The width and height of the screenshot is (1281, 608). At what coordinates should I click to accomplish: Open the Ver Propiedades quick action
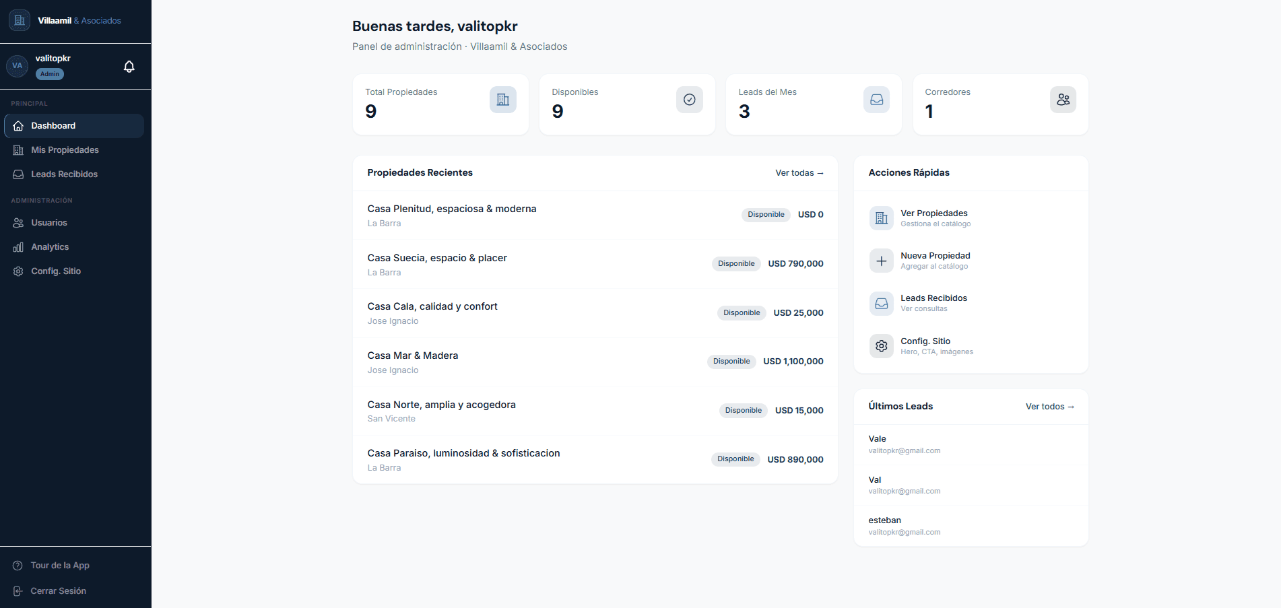(x=971, y=218)
